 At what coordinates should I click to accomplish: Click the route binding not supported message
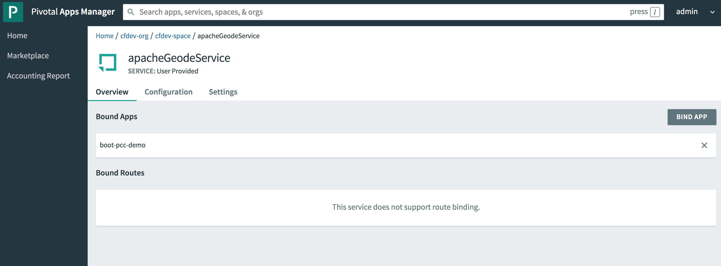coord(406,207)
